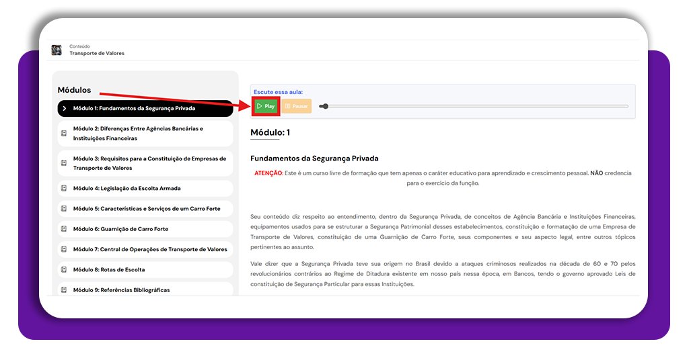Click the document icon beside Módulo 8
Viewport: 689px width, 360px height.
click(x=64, y=270)
